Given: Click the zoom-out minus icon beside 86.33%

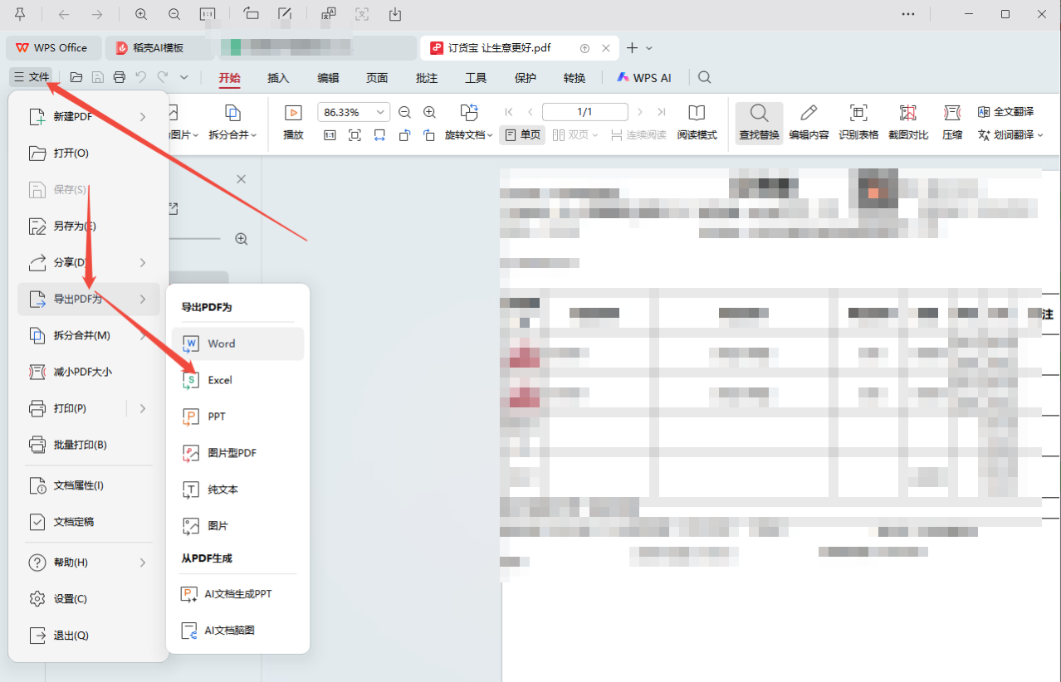Looking at the screenshot, I should click(x=404, y=112).
